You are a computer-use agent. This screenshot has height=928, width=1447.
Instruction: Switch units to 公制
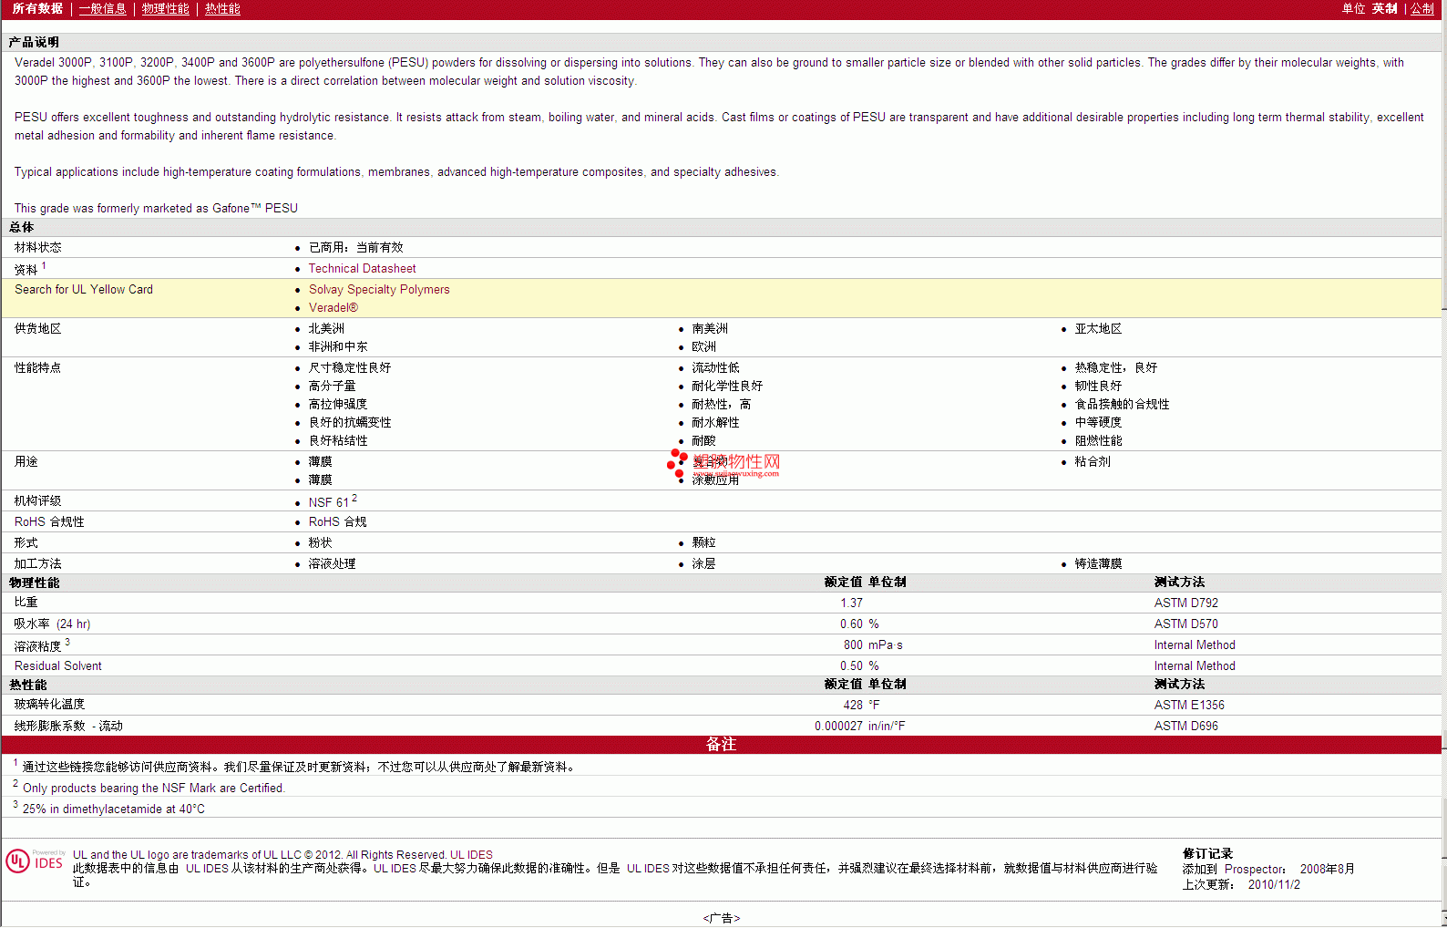(1422, 8)
